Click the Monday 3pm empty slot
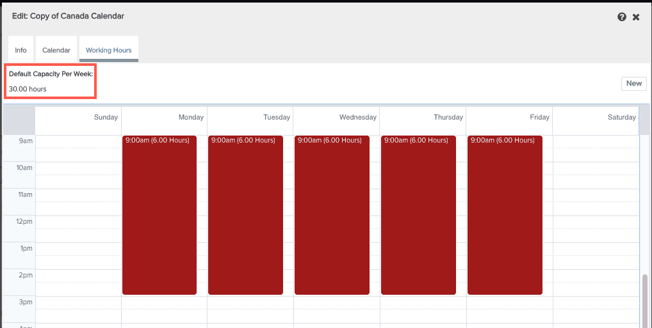The height and width of the screenshot is (328, 652). pyautogui.click(x=164, y=302)
